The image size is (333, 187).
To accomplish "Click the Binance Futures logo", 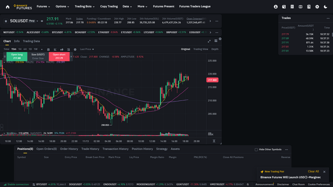I will tap(23, 7).
